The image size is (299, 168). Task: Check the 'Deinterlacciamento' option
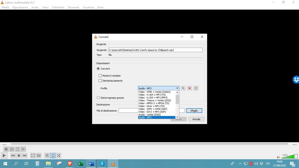point(100,81)
